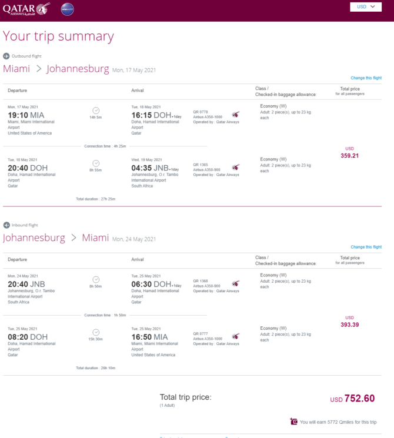Screen dimensions: 394x438
Task: Click the Your trip summary heading
Action: coord(58,36)
